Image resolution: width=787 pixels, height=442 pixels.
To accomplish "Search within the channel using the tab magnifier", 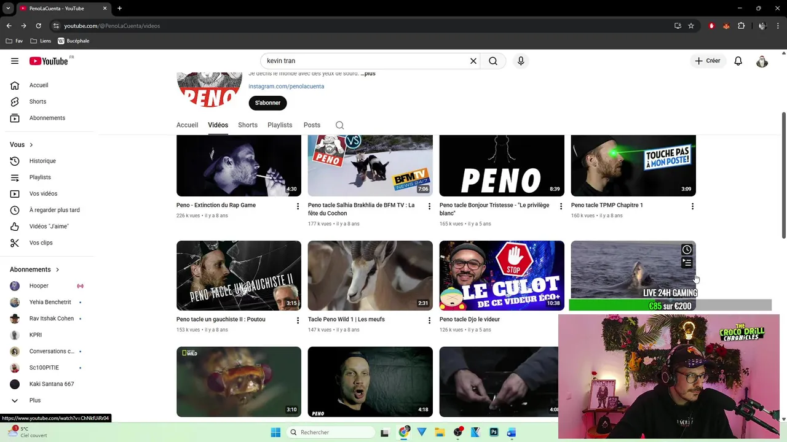I will (x=339, y=125).
